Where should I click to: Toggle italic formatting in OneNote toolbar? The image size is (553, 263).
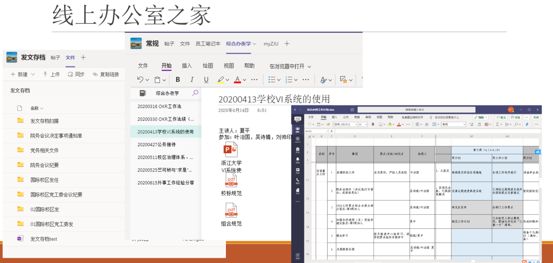point(192,80)
